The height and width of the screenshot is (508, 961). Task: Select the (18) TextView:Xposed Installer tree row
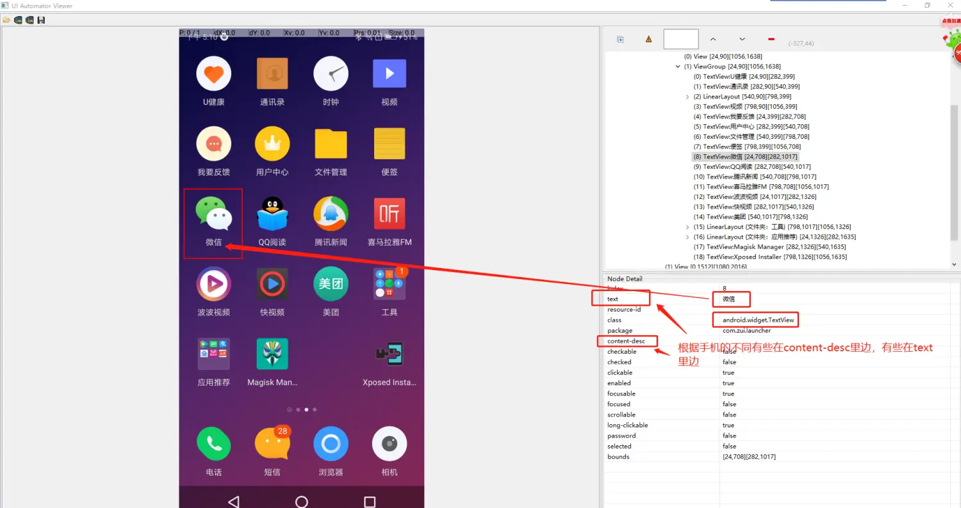[x=770, y=257]
